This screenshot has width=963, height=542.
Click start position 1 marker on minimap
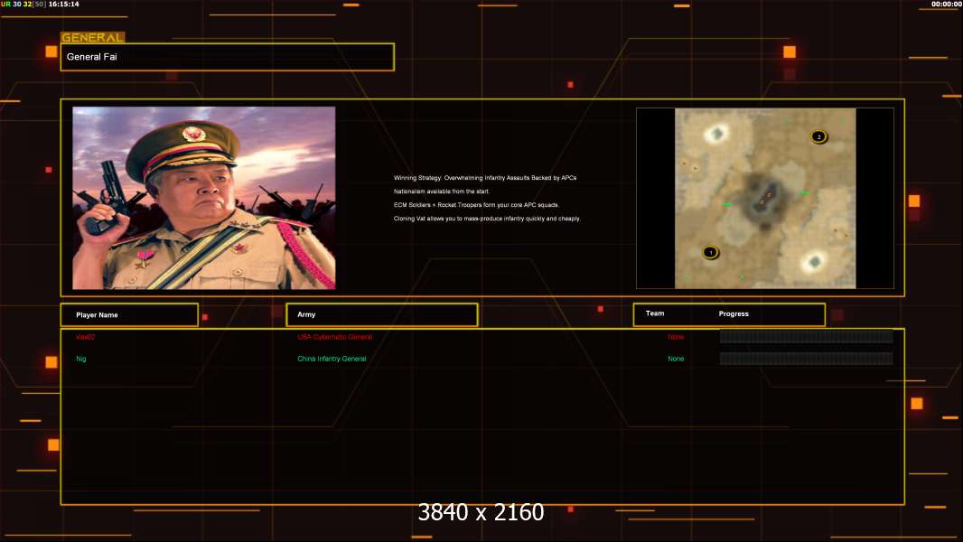[710, 252]
